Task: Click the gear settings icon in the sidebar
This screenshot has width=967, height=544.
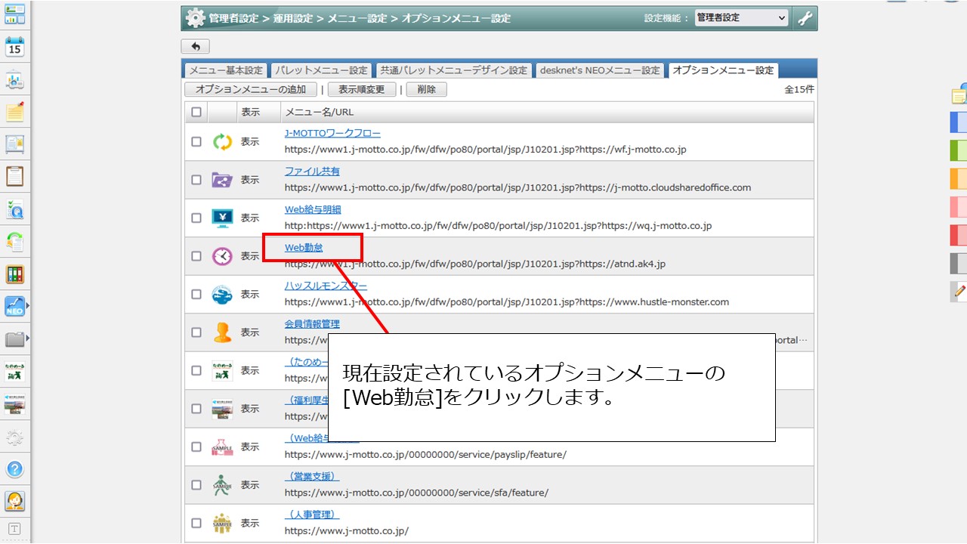Action: point(15,437)
